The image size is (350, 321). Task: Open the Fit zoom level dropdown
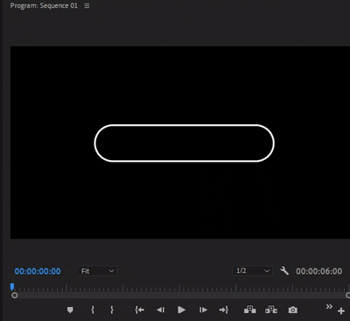pyautogui.click(x=97, y=271)
